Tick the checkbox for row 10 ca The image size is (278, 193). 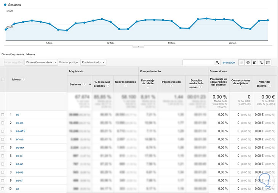pyautogui.click(x=3, y=188)
